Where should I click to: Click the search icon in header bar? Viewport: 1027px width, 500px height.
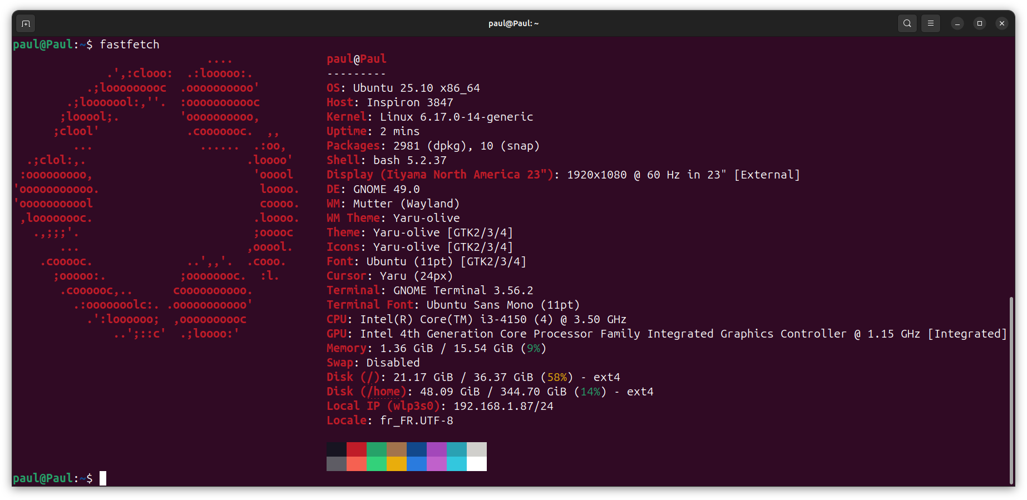coord(907,23)
